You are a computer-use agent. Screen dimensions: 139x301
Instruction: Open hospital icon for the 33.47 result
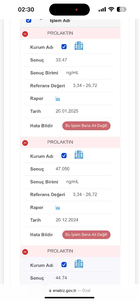[79, 46]
